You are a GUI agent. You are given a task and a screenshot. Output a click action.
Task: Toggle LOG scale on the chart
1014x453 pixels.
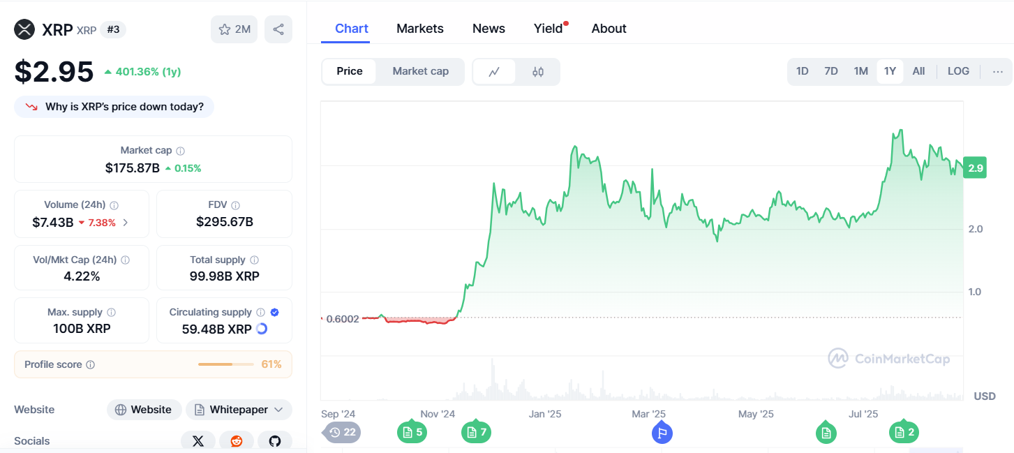pyautogui.click(x=958, y=70)
